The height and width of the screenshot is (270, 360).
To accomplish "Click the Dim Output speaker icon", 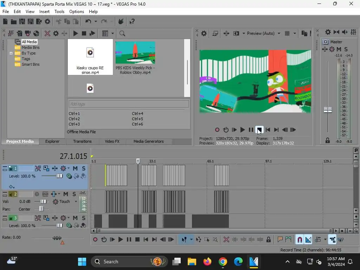I will click(345, 32).
